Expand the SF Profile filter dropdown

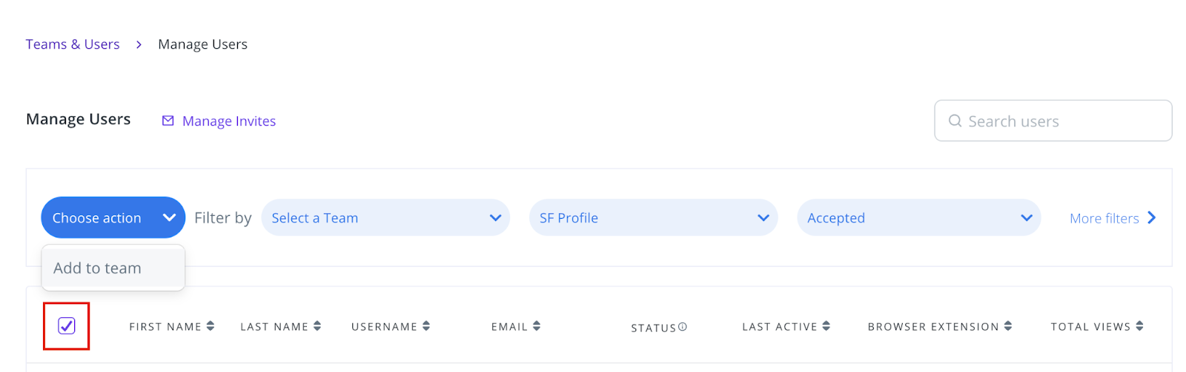coord(653,217)
